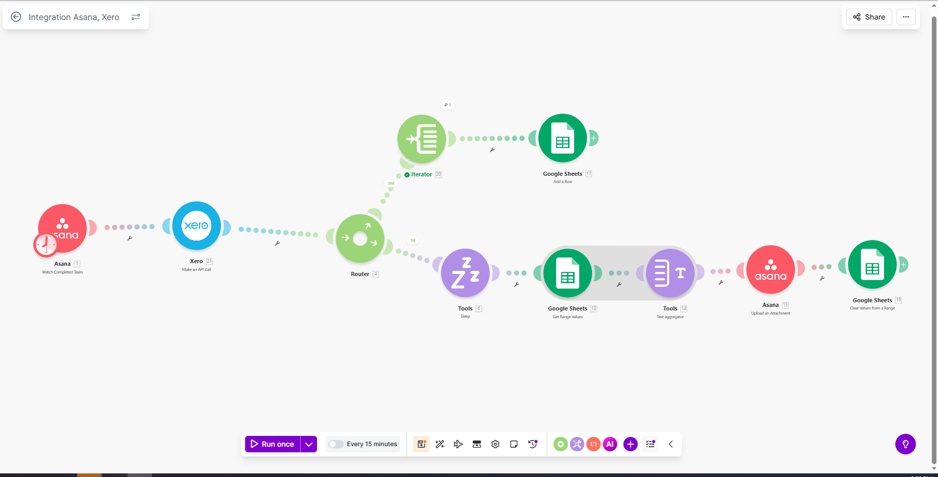Screen dimensions: 938x477
Task: Open the Asana Watch Completed Tasks module
Action: 63,228
